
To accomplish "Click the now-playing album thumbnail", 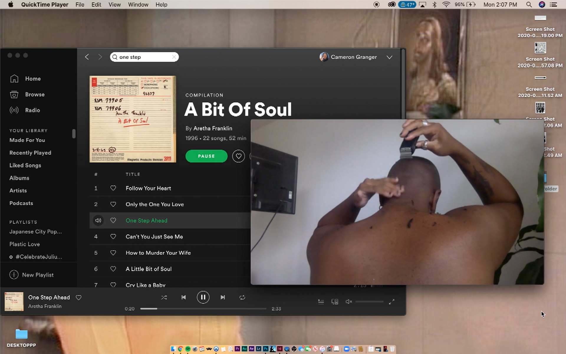I will click(14, 301).
